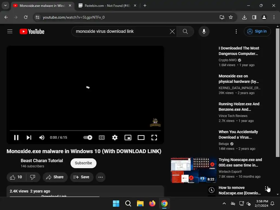Enable miniplayer mode icon
The width and height of the screenshot is (280, 210).
click(x=128, y=138)
